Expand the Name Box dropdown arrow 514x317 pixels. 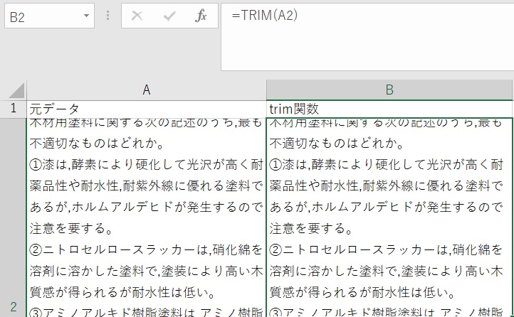pyautogui.click(x=85, y=16)
